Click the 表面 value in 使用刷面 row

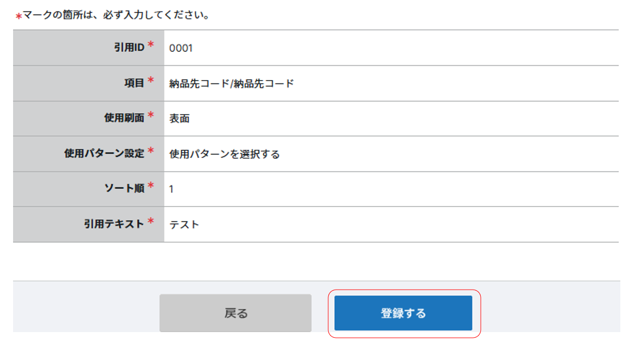[179, 119]
